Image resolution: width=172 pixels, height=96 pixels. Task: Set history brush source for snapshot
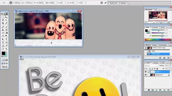coord(146,48)
